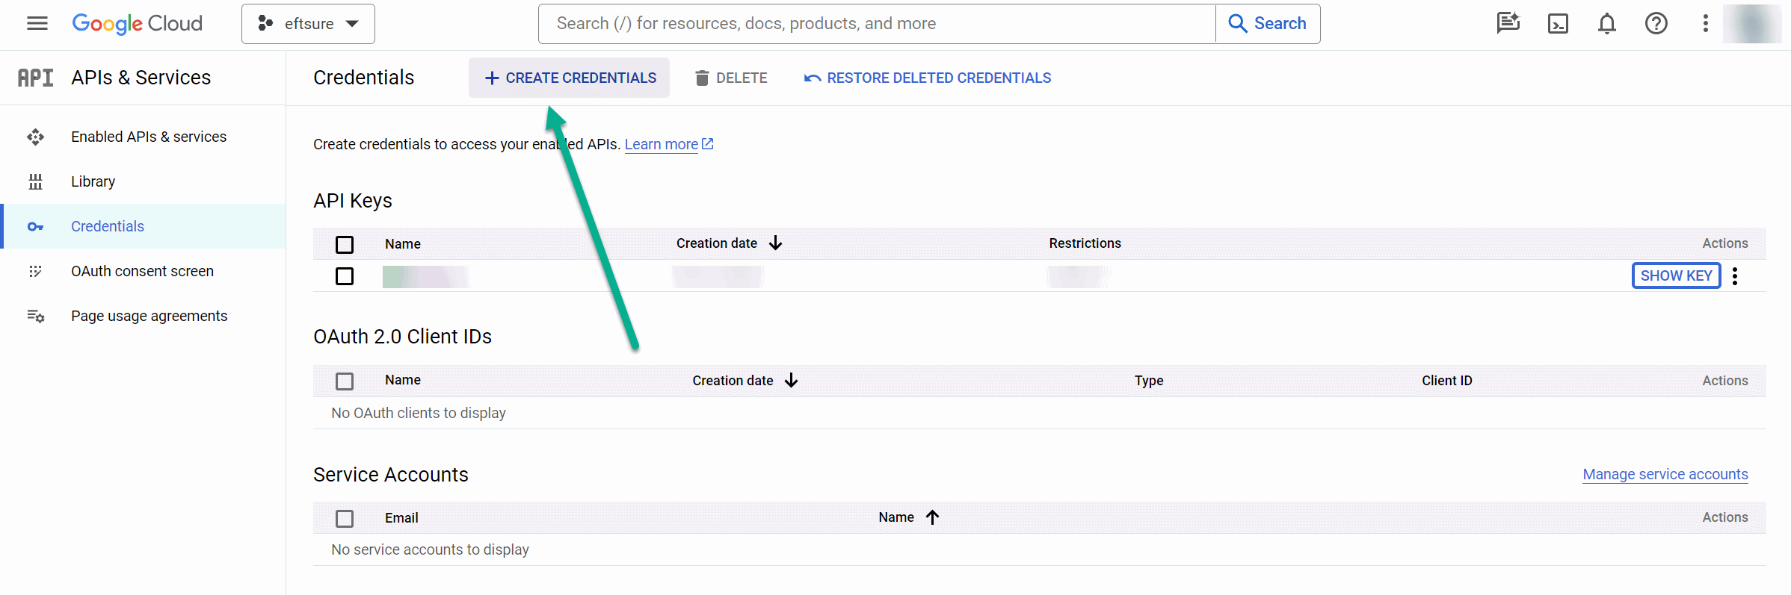Activate the Cloud Shell terminal icon

[1558, 24]
